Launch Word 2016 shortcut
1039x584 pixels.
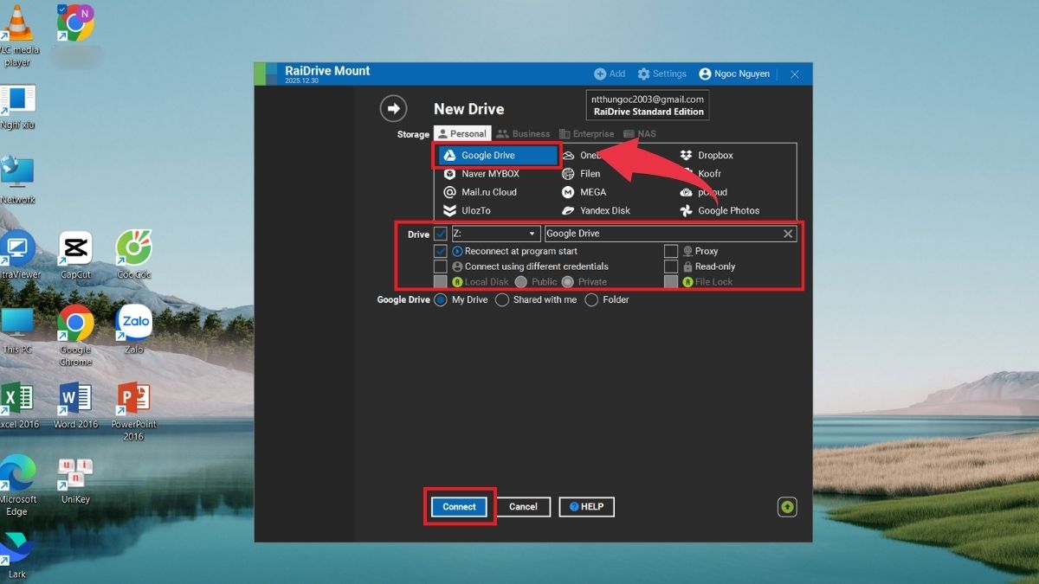(x=75, y=405)
